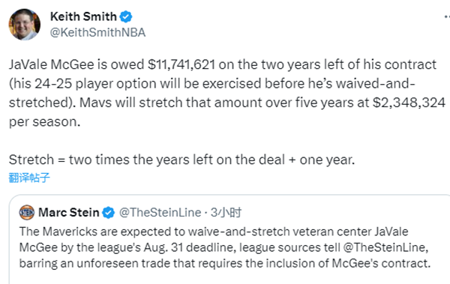Viewport: 450px width, 284px height.
Task: Click the $2,348,324 amount in the tweet
Action: tap(409, 103)
